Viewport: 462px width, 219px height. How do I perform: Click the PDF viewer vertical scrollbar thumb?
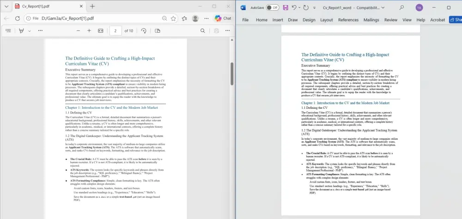point(232,74)
